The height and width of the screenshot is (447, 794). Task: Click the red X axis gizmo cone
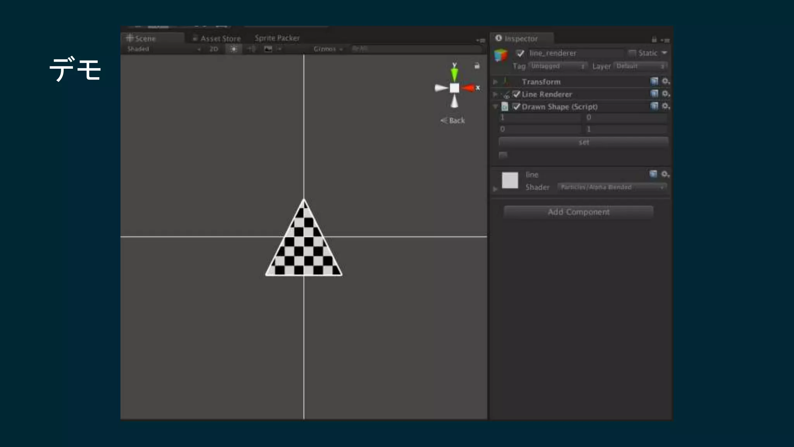tap(469, 88)
